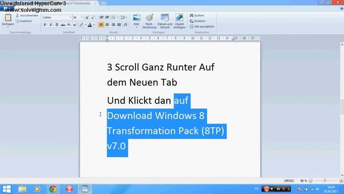
Task: Open the Windows Start button
Action: (x=6, y=189)
